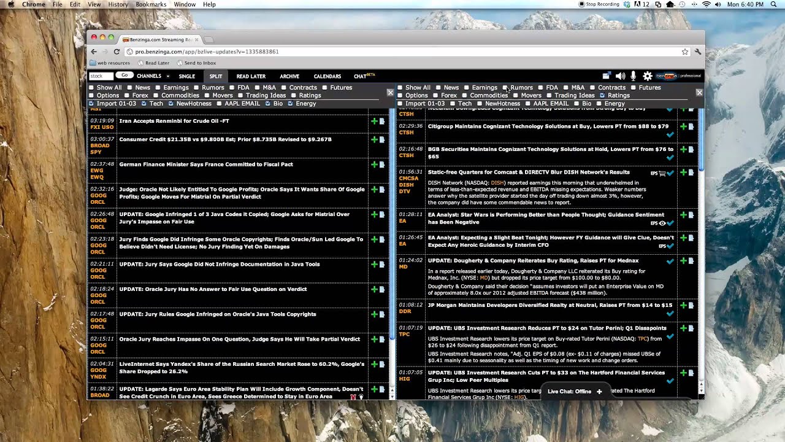Toggle left panel 'Show All' checkbox
This screenshot has width=785, height=442.
pyautogui.click(x=91, y=88)
